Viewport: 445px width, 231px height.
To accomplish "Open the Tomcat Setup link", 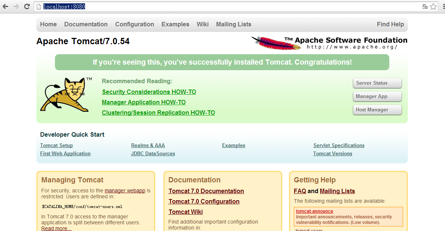I will click(x=56, y=145).
